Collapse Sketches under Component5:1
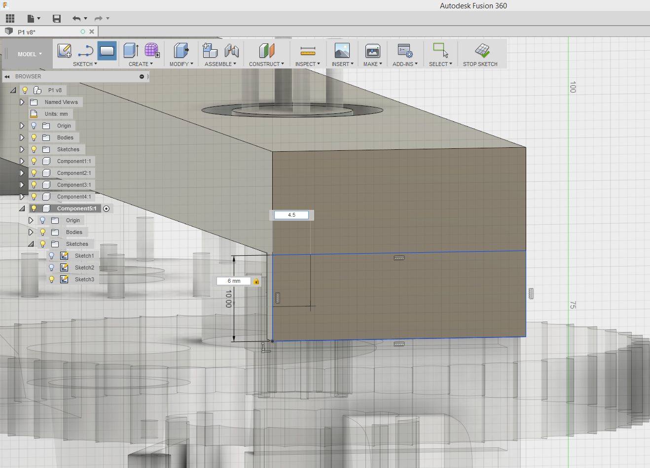 pyautogui.click(x=31, y=244)
